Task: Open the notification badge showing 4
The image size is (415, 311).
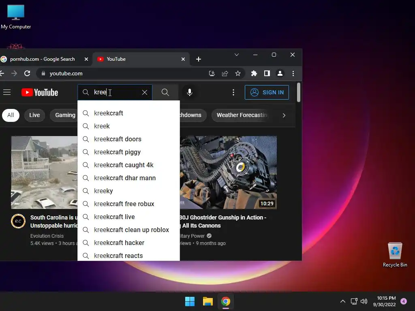Action: [x=404, y=301]
